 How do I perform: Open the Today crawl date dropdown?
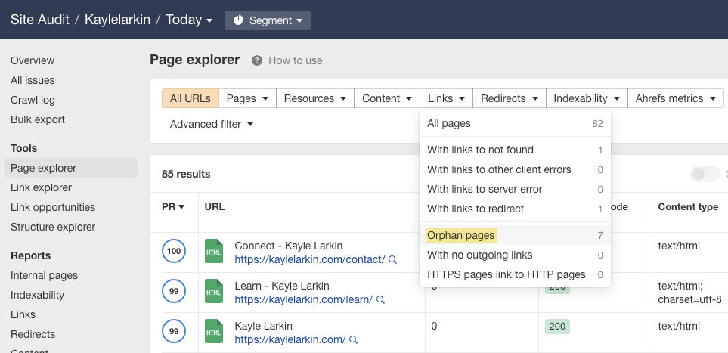pos(189,20)
